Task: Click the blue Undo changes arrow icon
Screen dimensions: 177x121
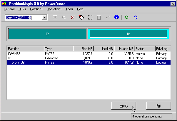Action: (136, 17)
